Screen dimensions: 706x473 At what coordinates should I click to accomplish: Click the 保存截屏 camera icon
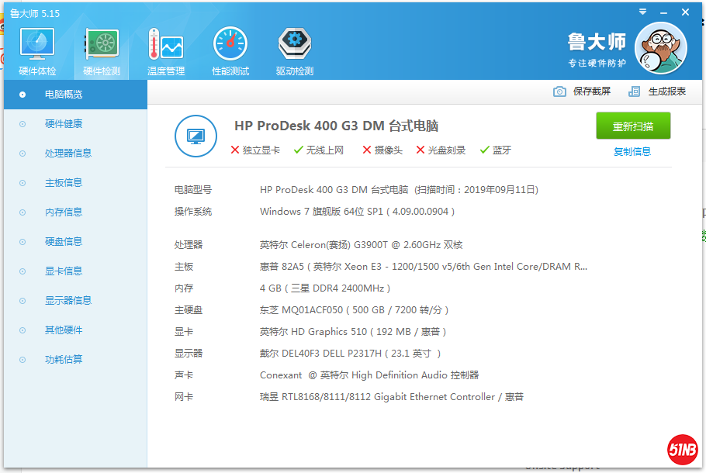[x=559, y=91]
